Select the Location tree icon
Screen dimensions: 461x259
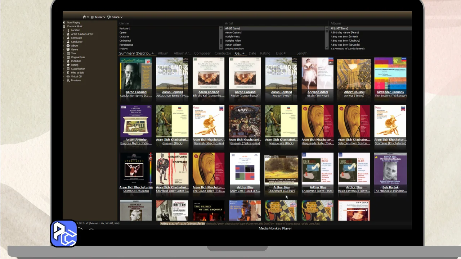pyautogui.click(x=68, y=30)
